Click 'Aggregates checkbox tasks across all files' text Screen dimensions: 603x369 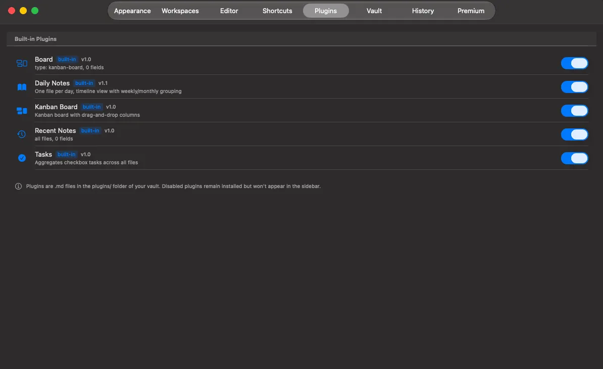click(x=86, y=163)
